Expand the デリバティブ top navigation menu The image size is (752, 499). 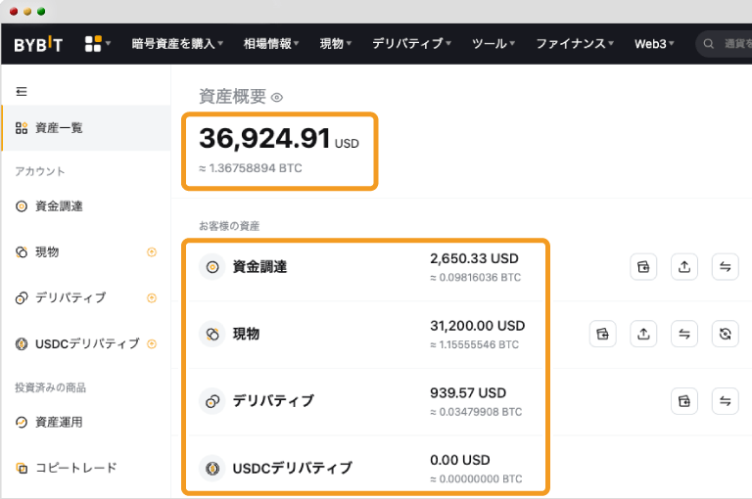tap(411, 44)
